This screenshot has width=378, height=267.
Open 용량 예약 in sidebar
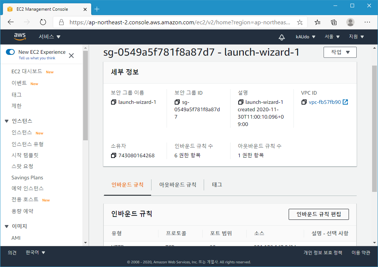point(22,211)
